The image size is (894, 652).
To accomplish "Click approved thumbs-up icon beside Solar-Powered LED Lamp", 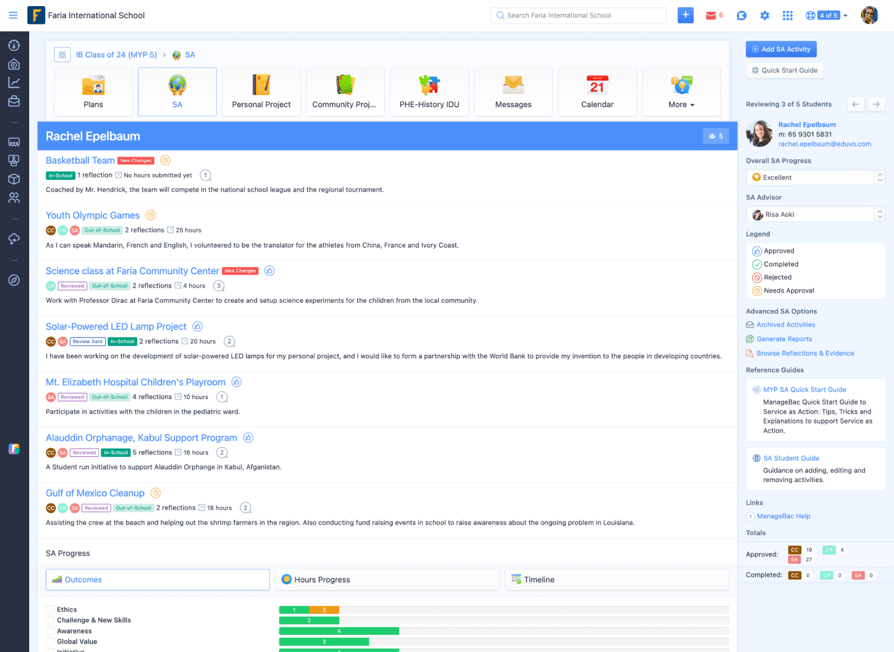I will coord(198,327).
